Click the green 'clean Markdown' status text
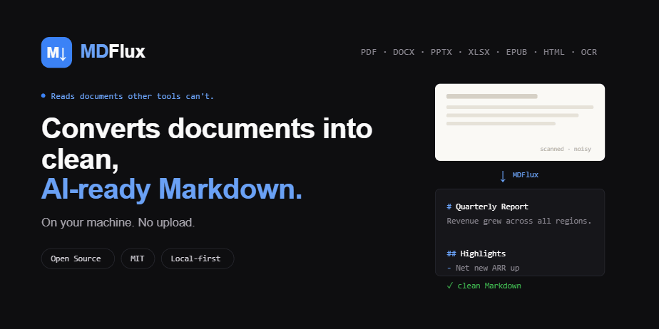The image size is (659, 329). [489, 286]
